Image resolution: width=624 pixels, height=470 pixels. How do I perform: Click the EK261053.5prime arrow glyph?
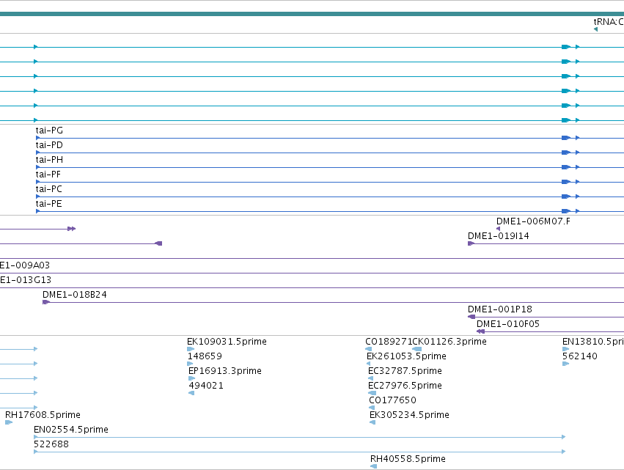[369, 364]
